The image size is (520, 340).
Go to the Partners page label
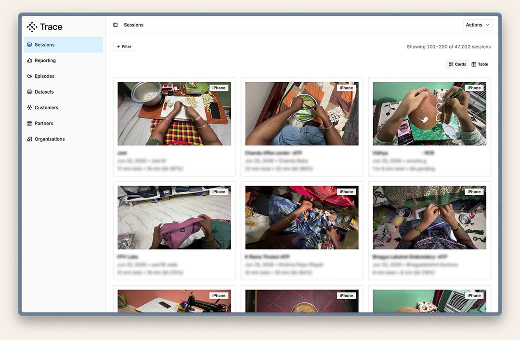[x=44, y=123]
